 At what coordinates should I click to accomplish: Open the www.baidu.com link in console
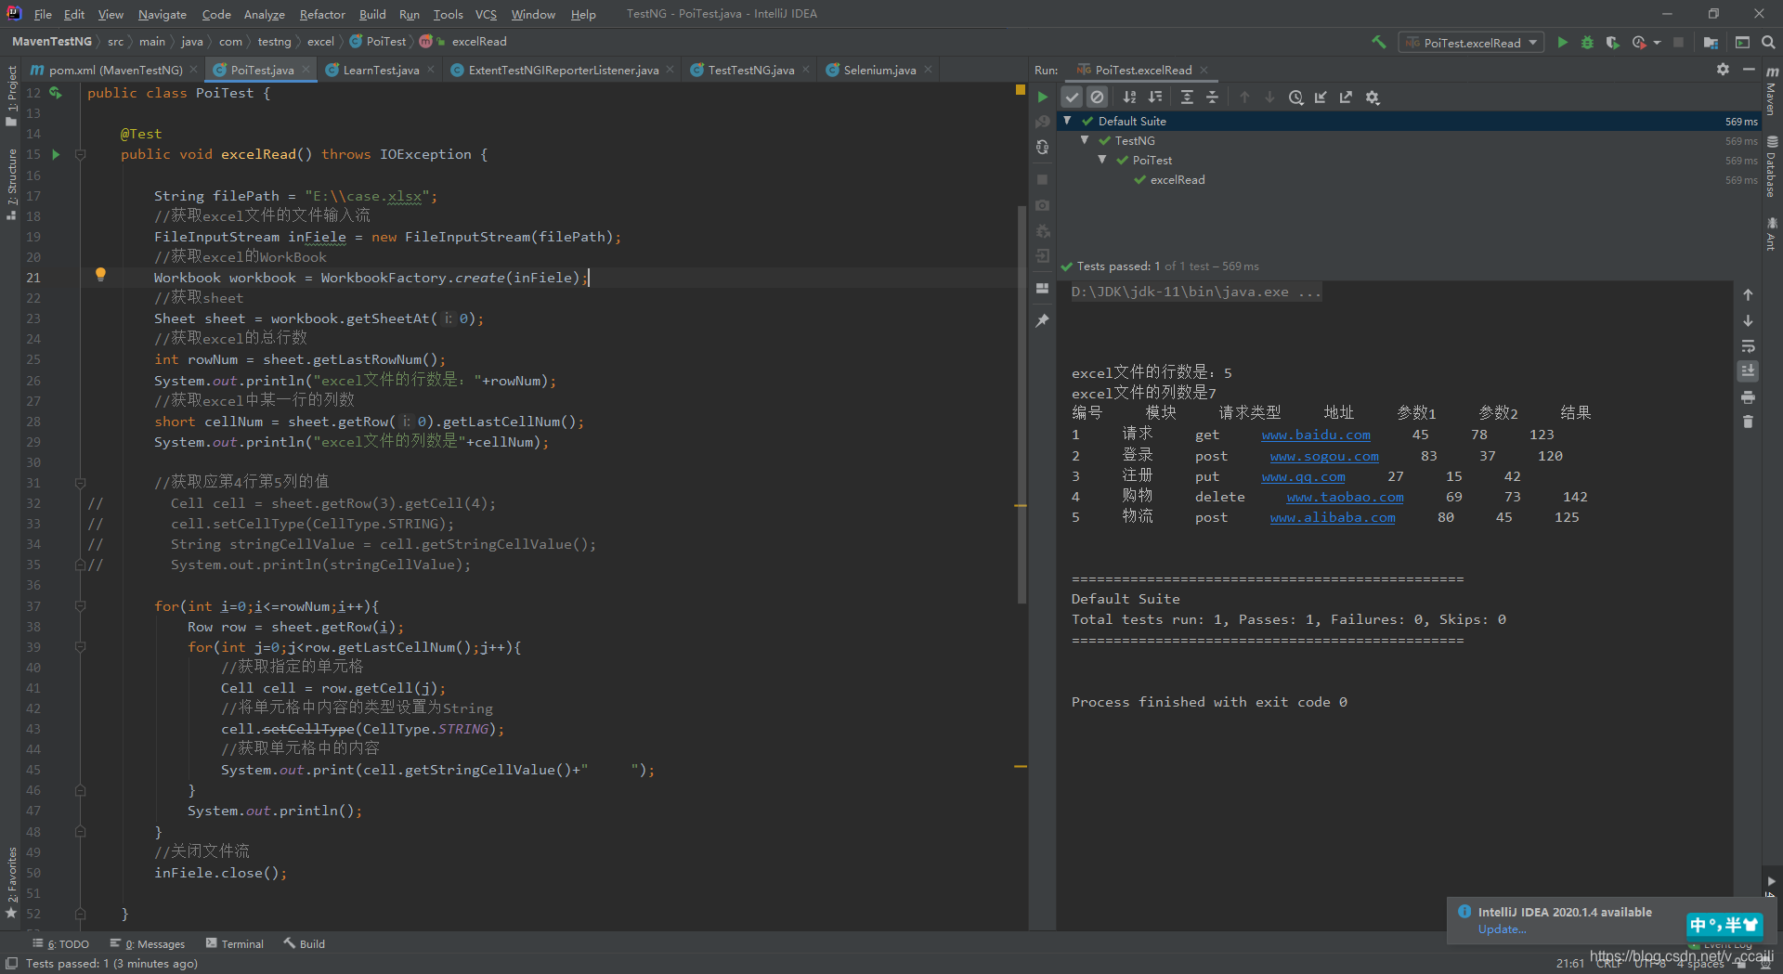1315,435
